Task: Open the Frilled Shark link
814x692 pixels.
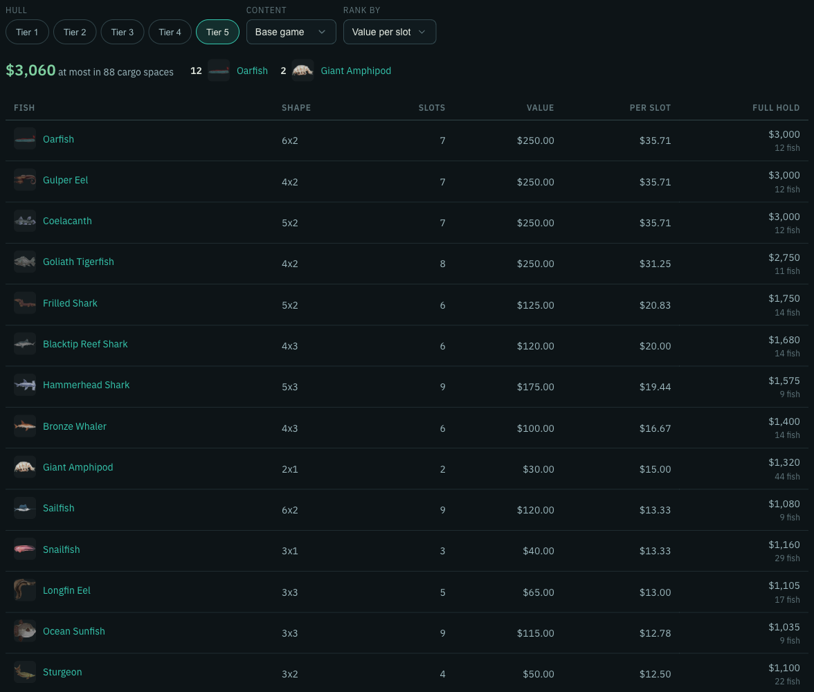Action: [70, 303]
